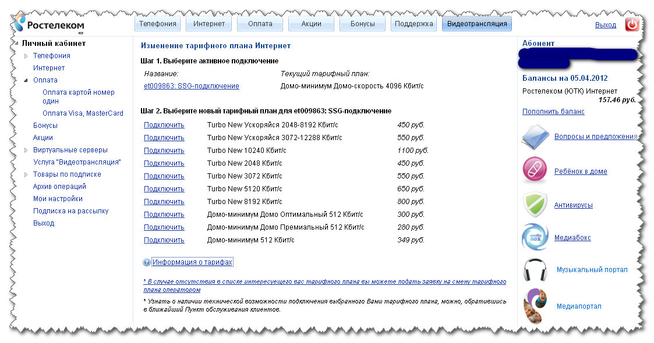Click the headphones Music Portal icon
654x343 pixels.
535,270
